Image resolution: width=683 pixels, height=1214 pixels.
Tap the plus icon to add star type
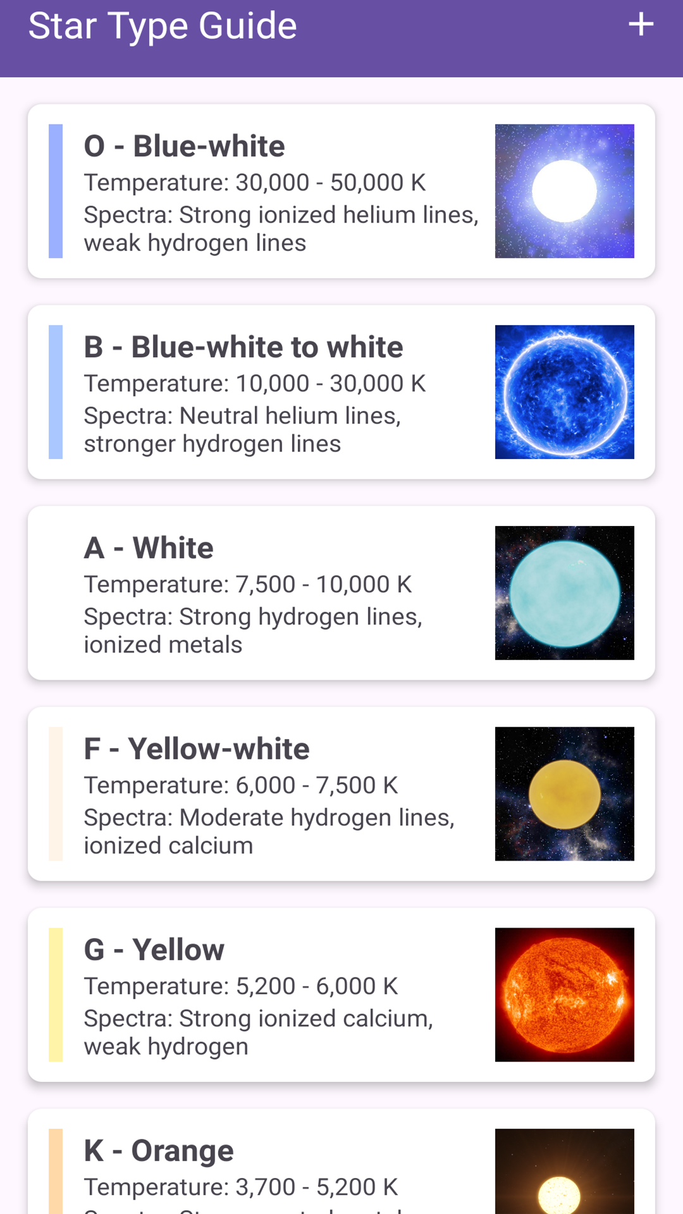tap(641, 25)
